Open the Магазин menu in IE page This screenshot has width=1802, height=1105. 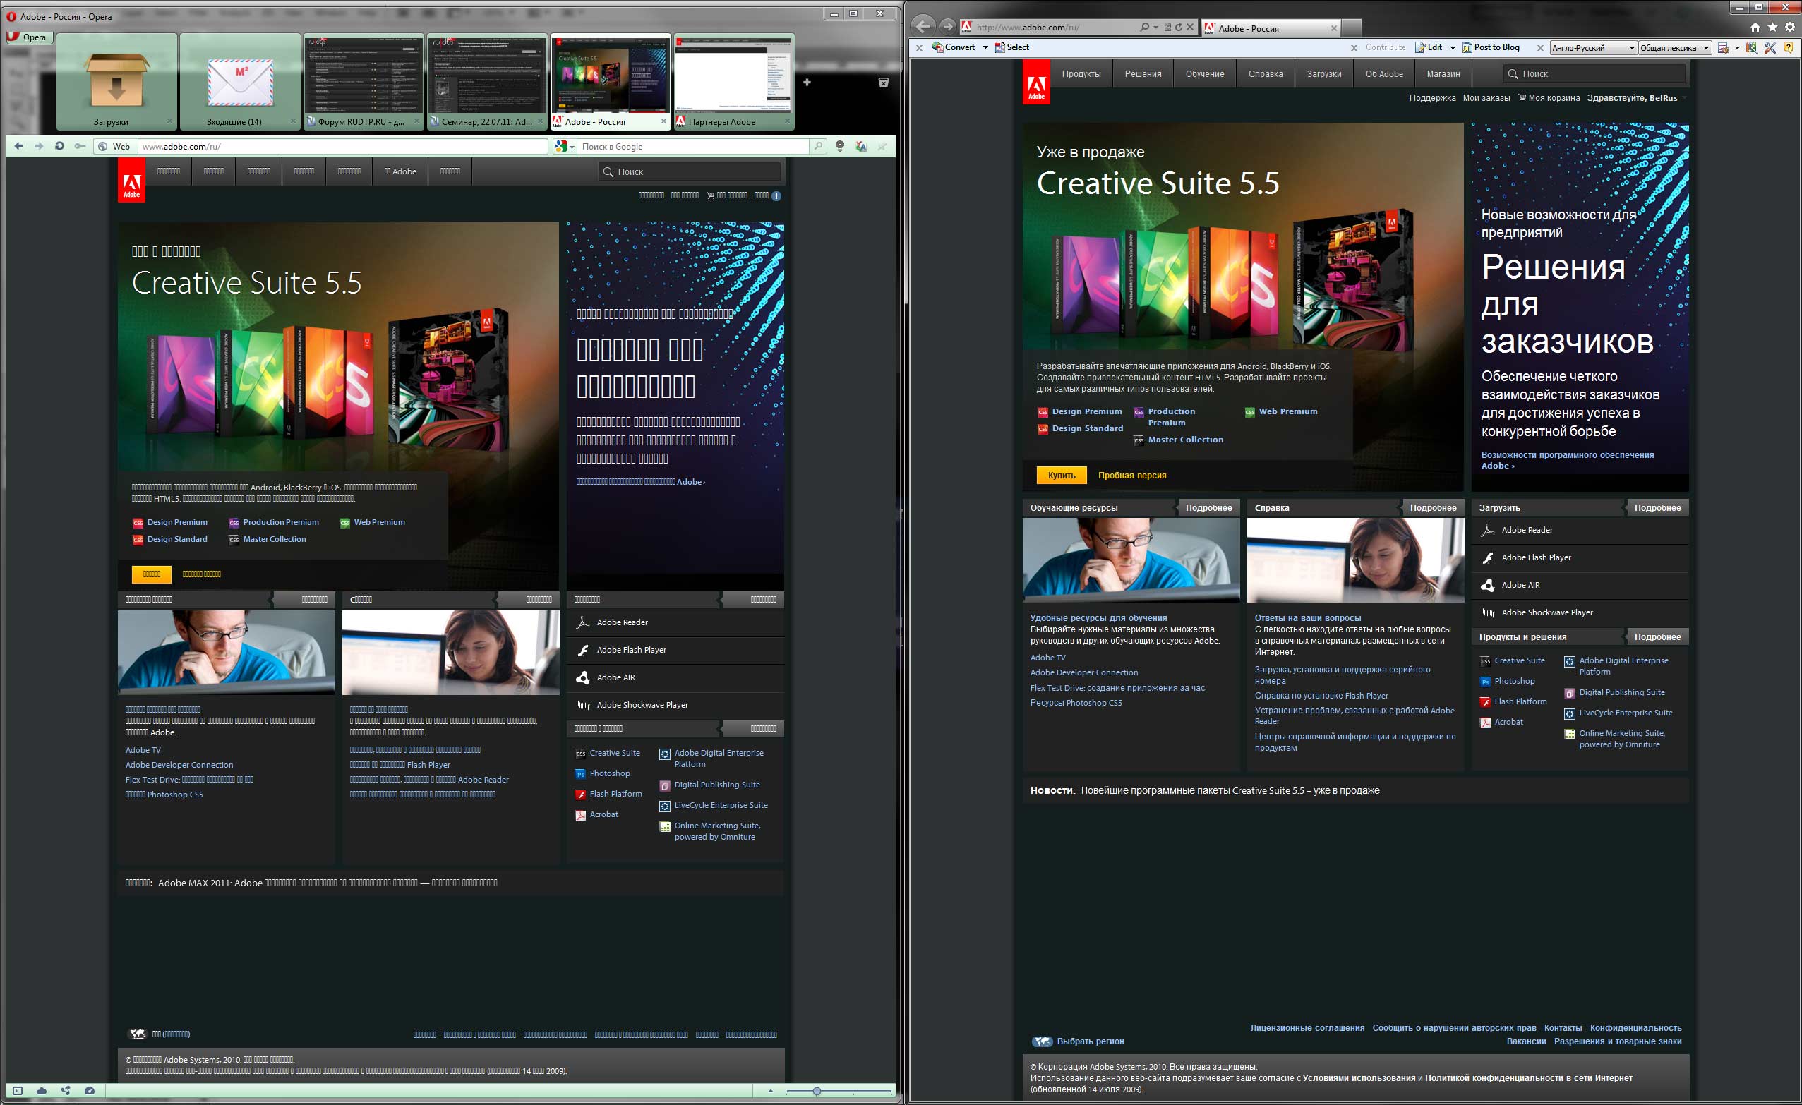1443,74
